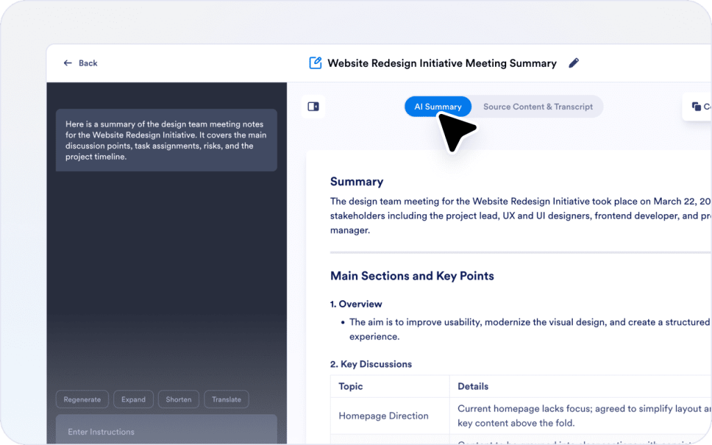Click the blue compose icon beside the title
This screenshot has width=712, height=445.
pos(315,63)
